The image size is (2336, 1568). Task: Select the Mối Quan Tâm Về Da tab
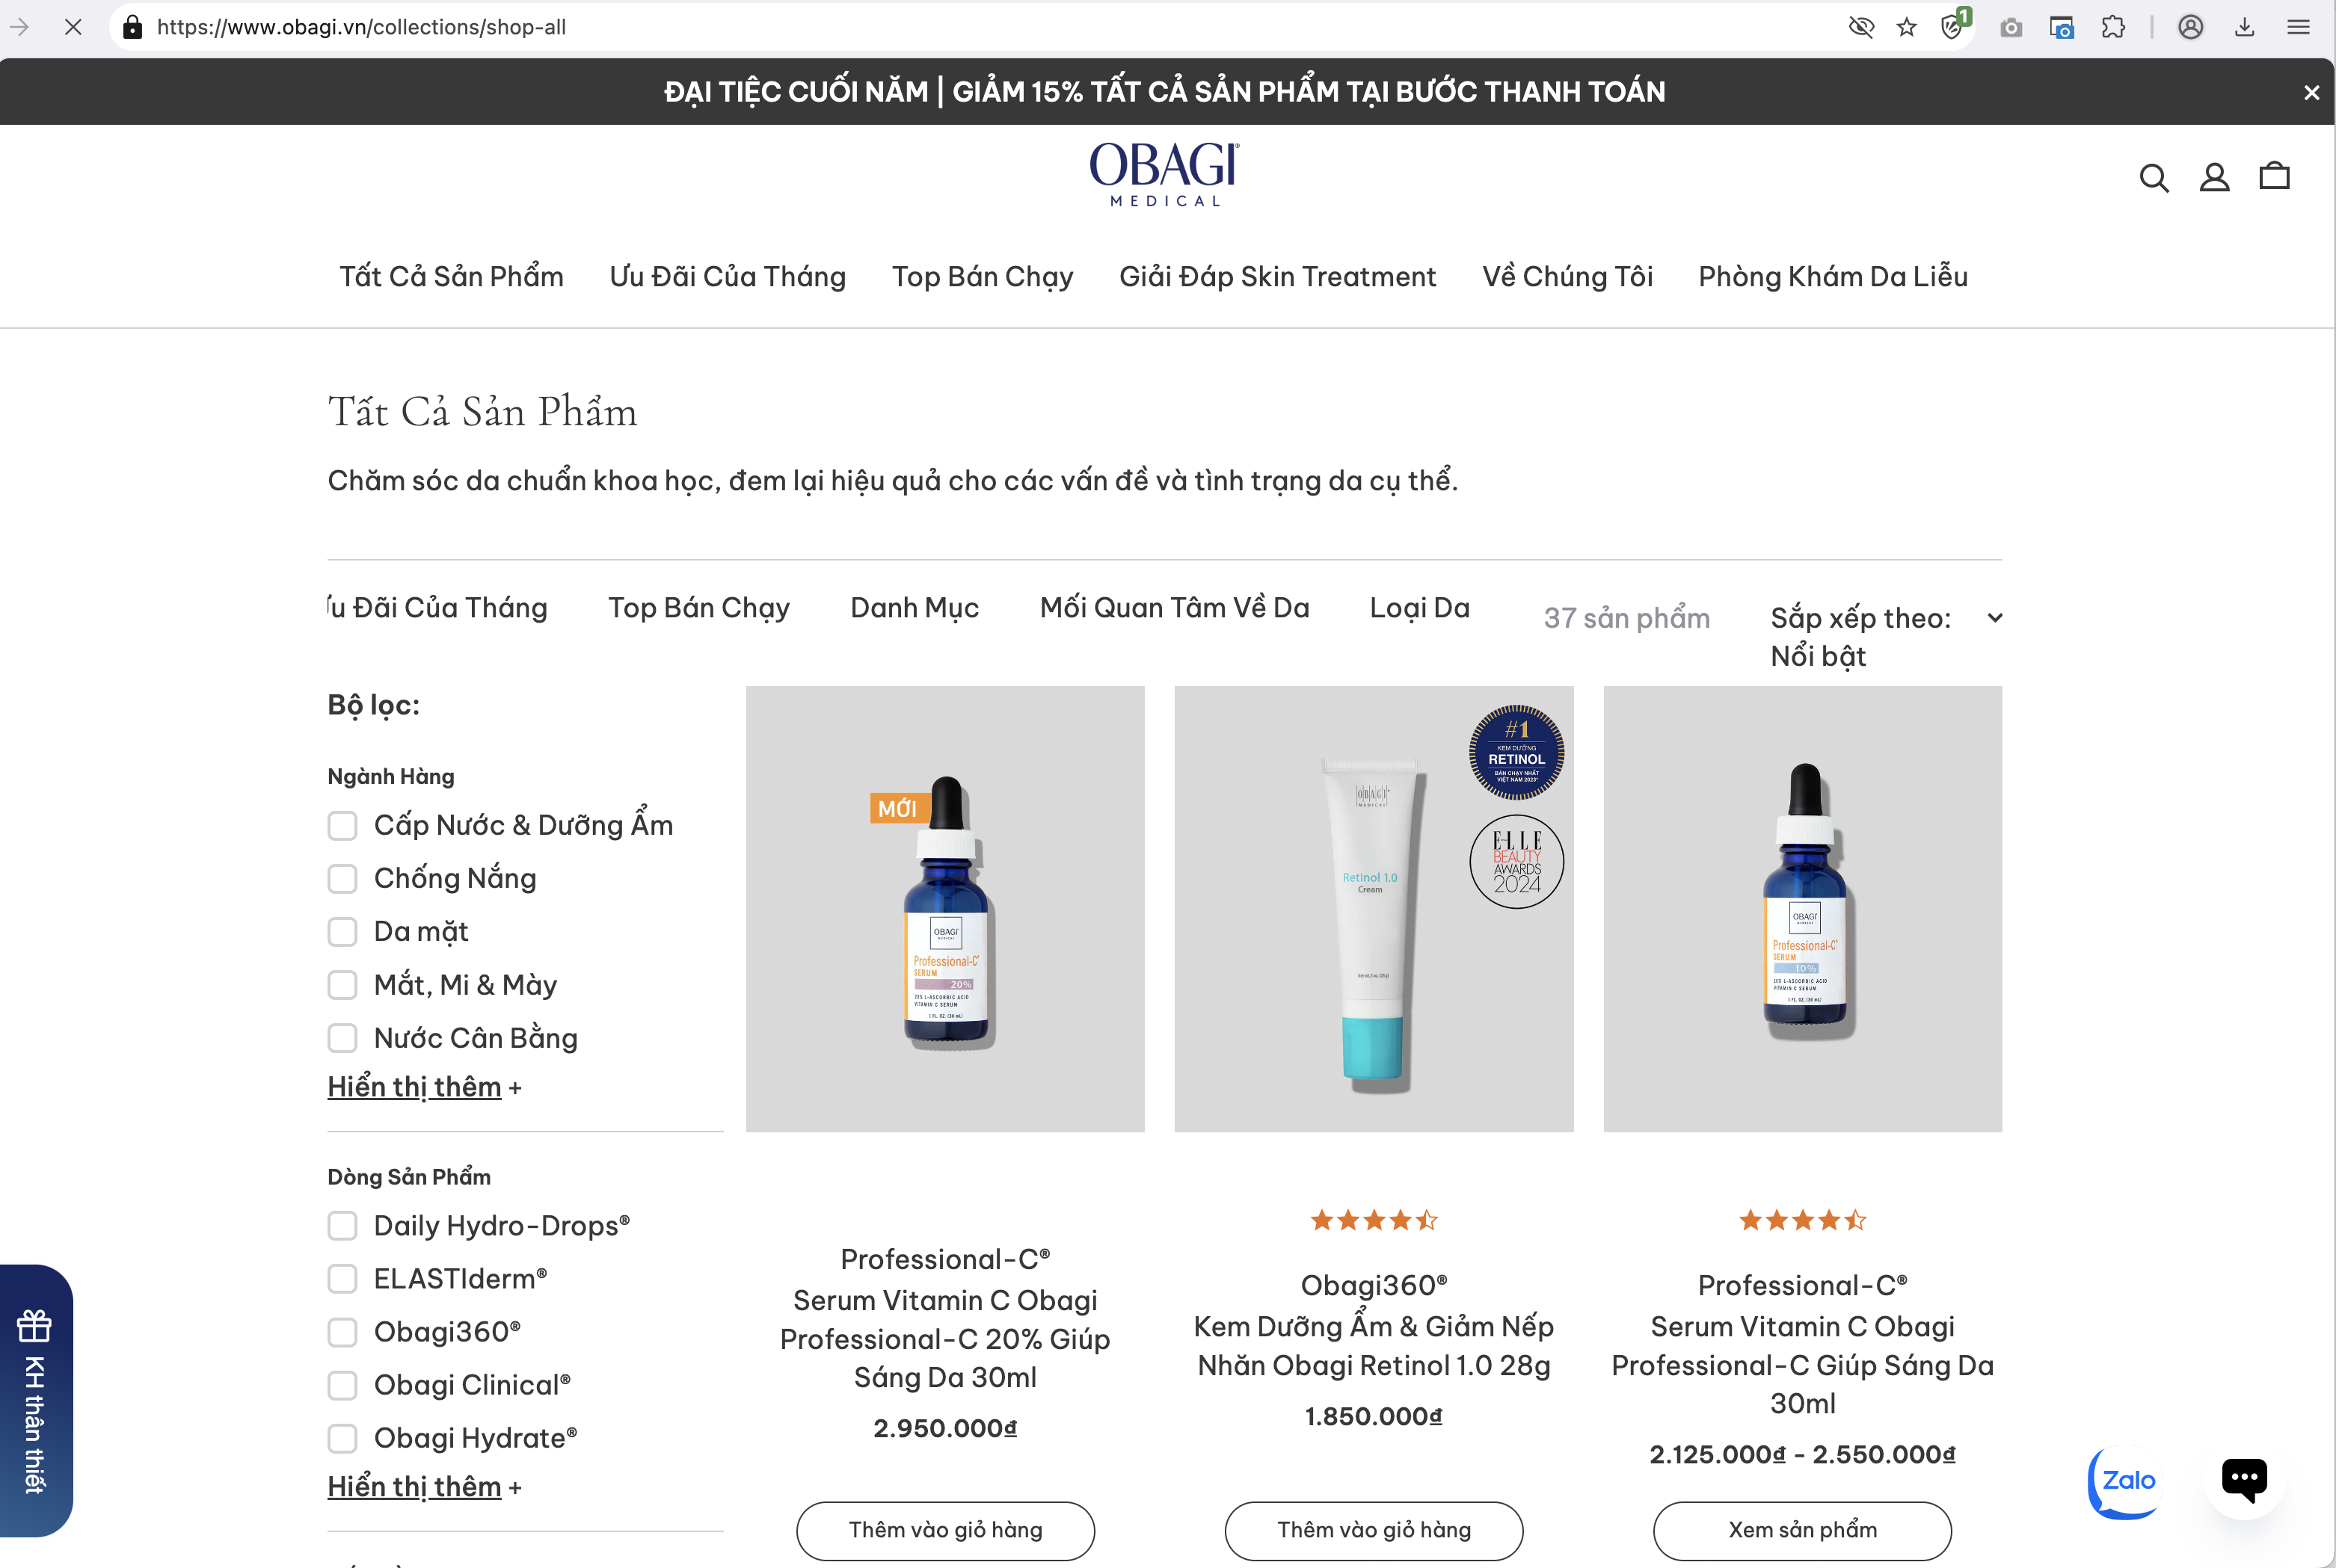pos(1175,608)
